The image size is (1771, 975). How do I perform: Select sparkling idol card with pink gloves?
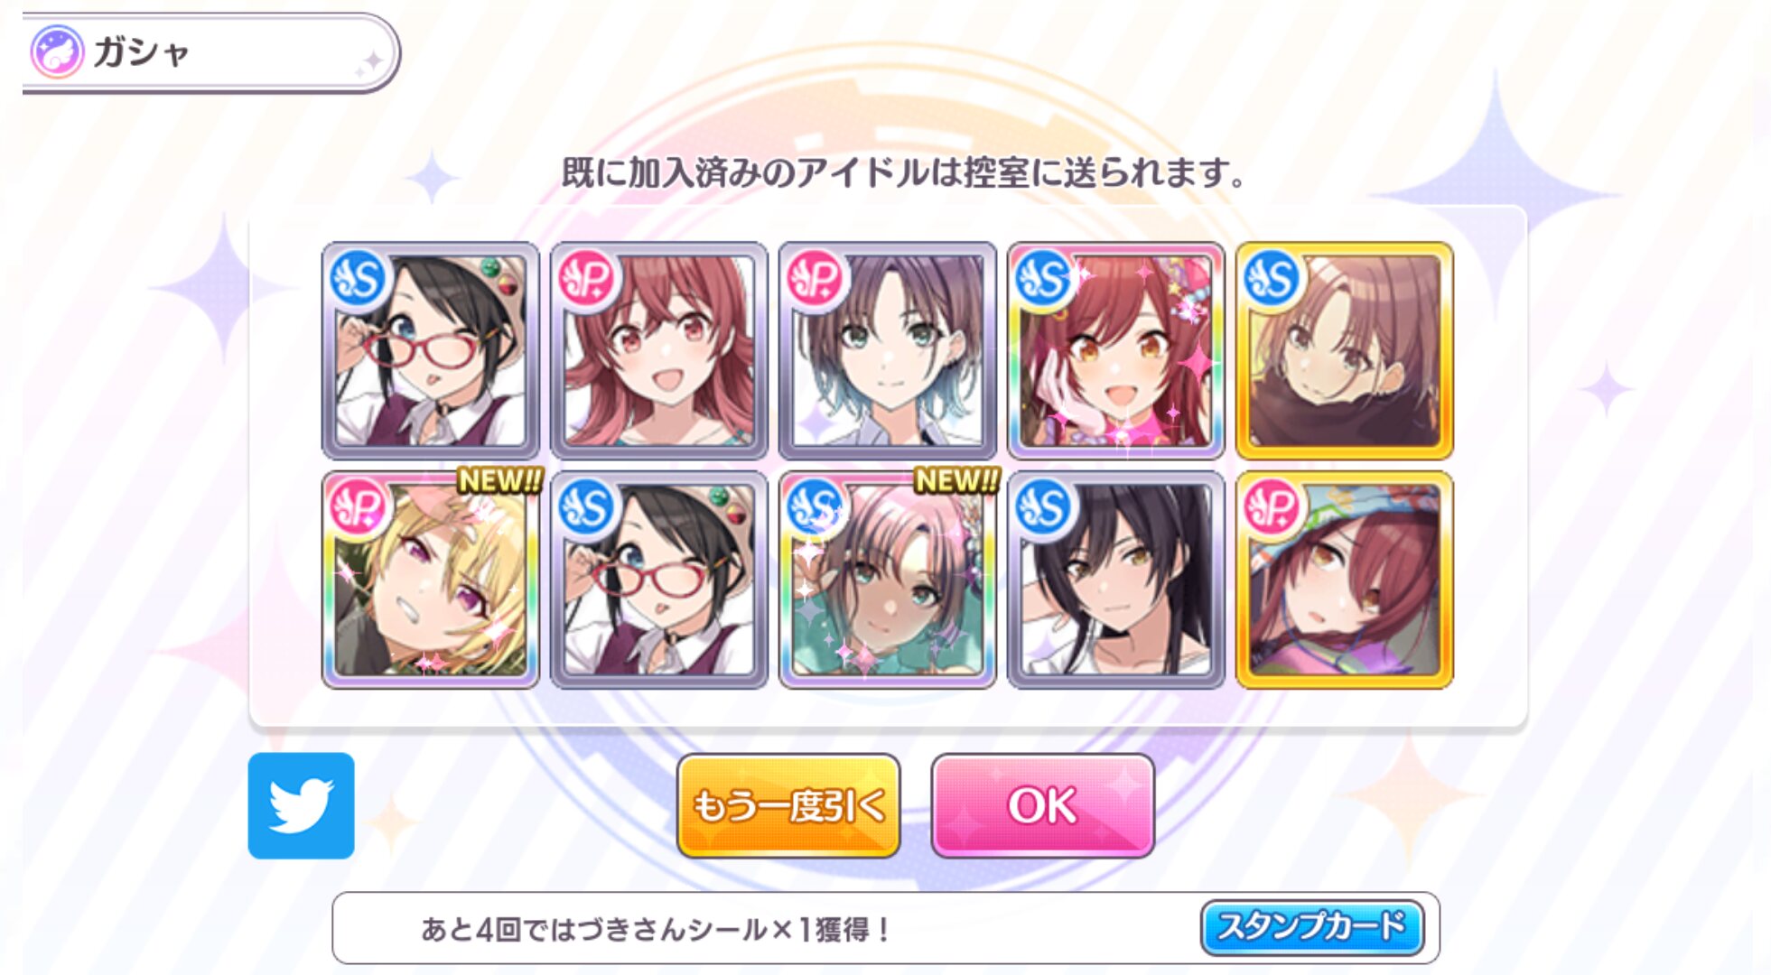(1116, 350)
